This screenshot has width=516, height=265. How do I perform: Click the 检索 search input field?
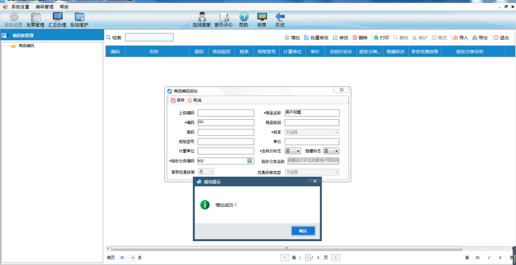pyautogui.click(x=149, y=37)
